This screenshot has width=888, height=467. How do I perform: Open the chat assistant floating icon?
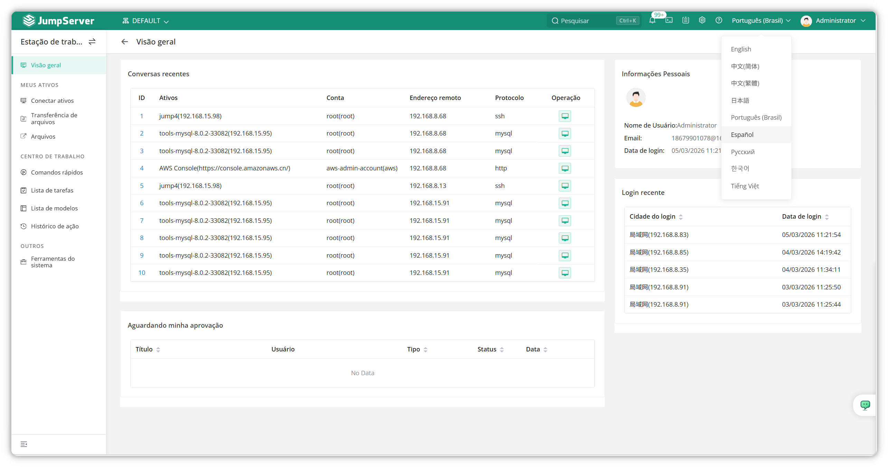(865, 405)
